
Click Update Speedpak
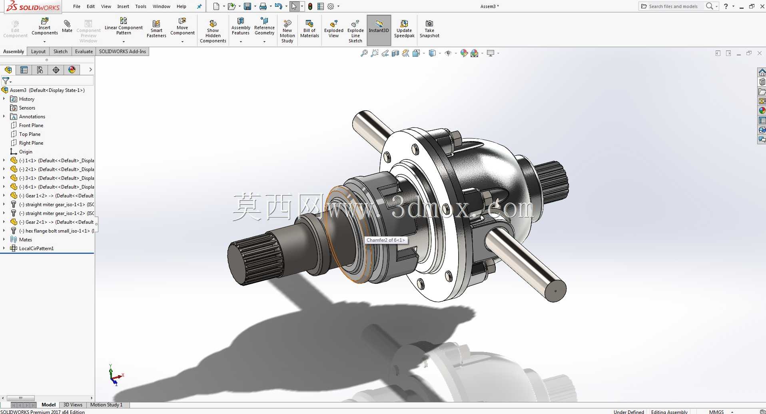pyautogui.click(x=404, y=29)
